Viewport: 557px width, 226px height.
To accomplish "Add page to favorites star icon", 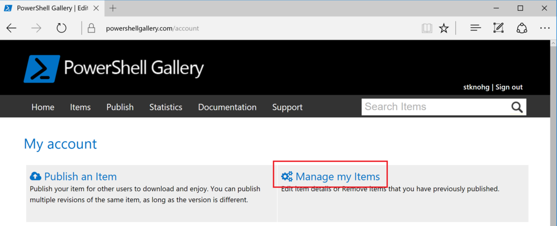I will tap(444, 28).
